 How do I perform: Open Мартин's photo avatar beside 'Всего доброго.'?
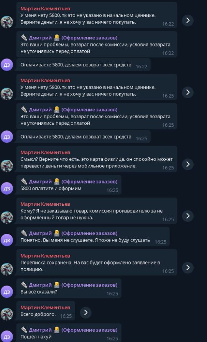tap(7, 314)
